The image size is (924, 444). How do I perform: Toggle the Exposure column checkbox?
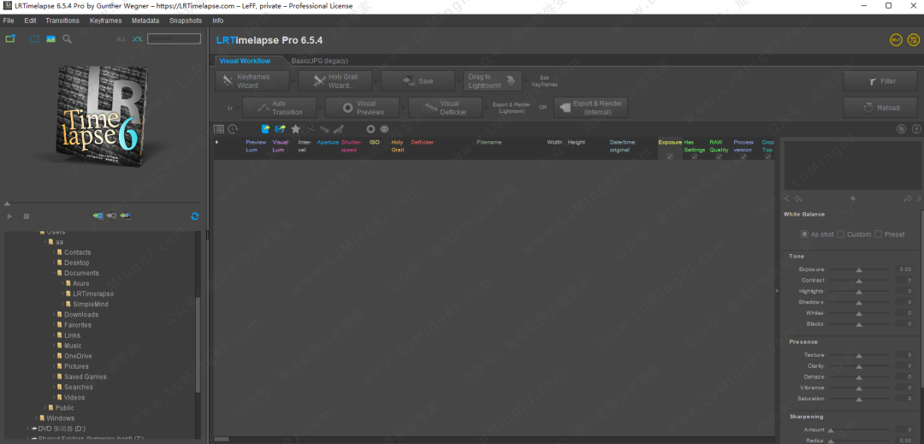click(x=669, y=157)
